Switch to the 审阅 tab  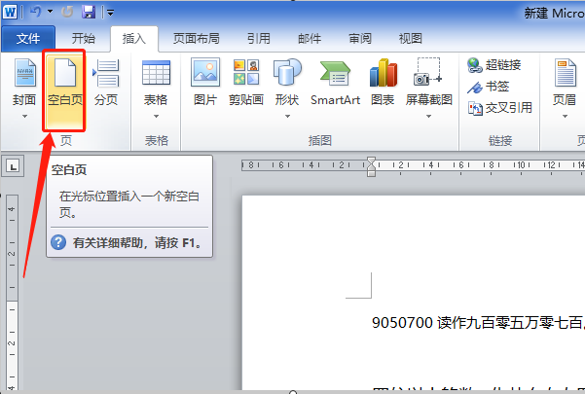(360, 38)
